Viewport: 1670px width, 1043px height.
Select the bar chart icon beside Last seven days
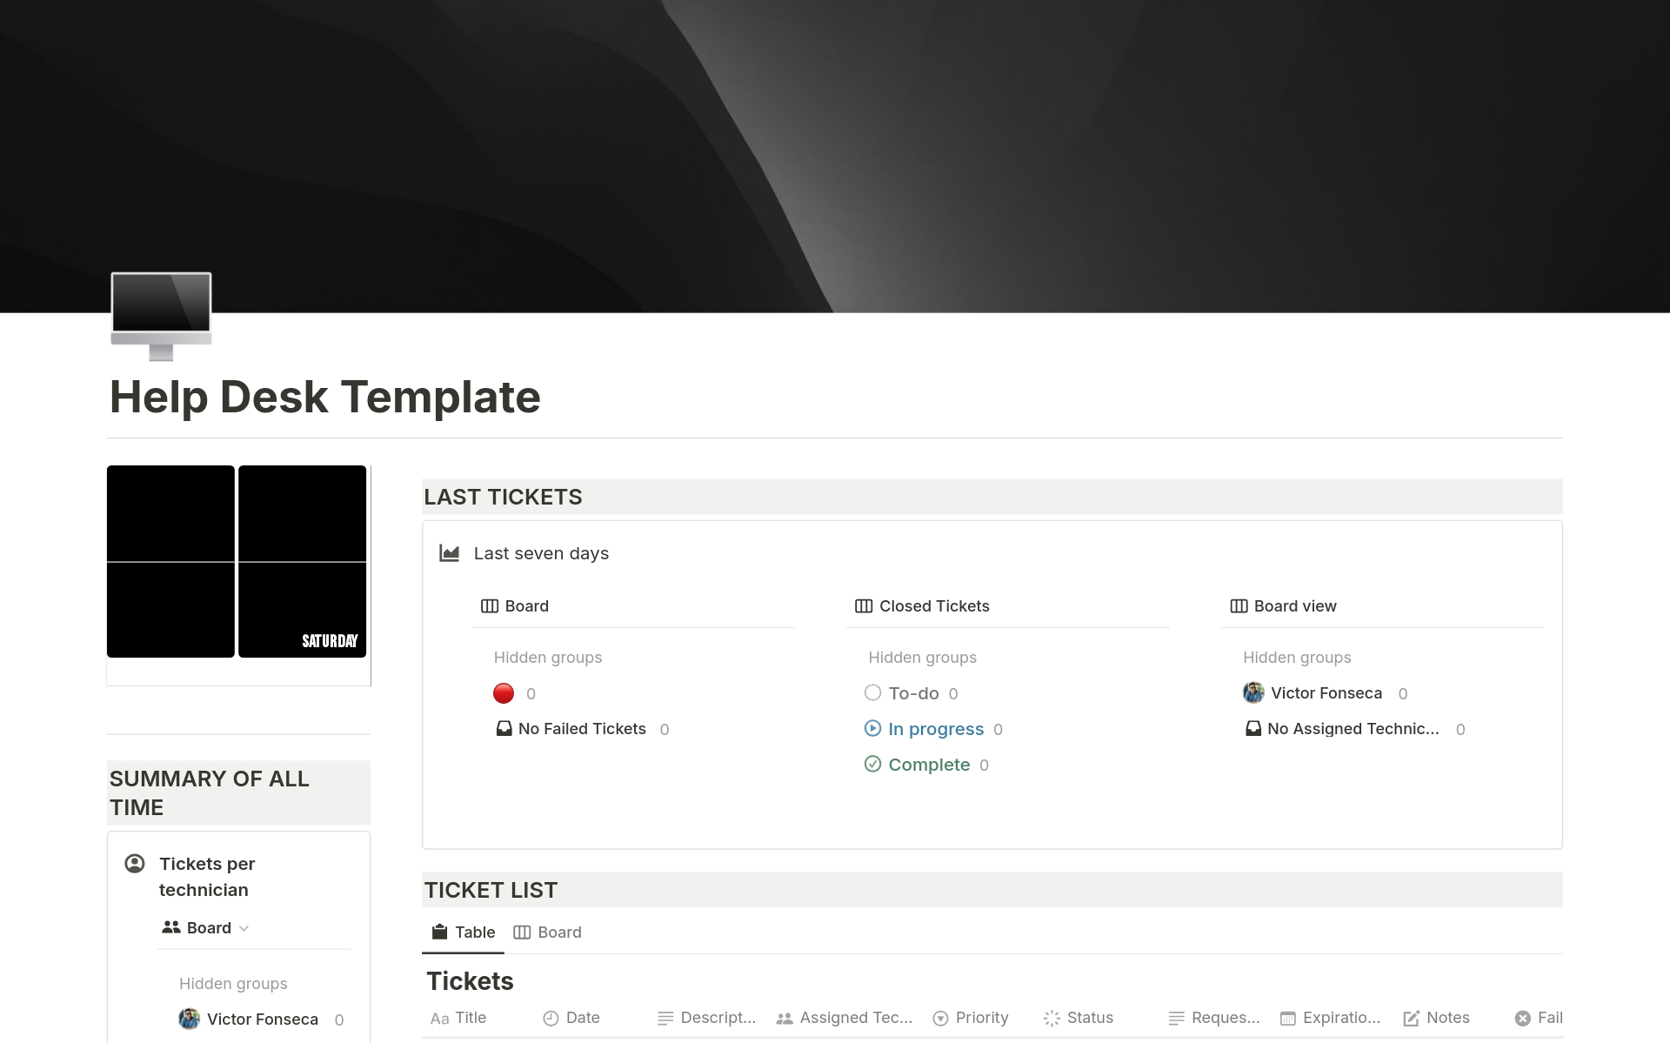click(x=449, y=552)
